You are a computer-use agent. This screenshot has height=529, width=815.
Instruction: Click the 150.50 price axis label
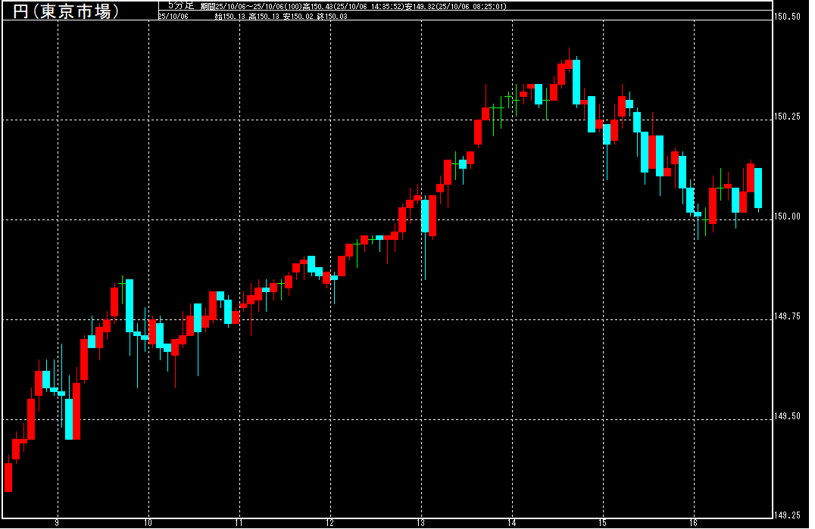(x=788, y=17)
